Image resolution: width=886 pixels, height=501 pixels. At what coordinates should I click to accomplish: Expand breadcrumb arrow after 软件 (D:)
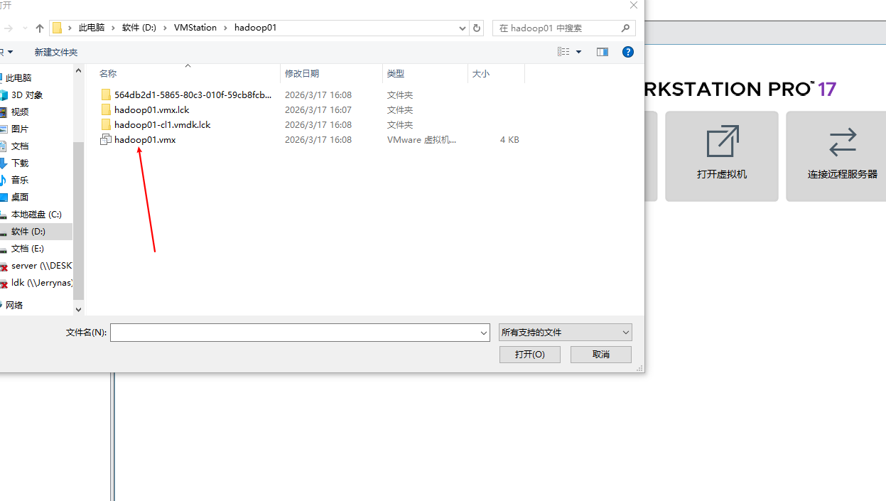click(x=165, y=28)
